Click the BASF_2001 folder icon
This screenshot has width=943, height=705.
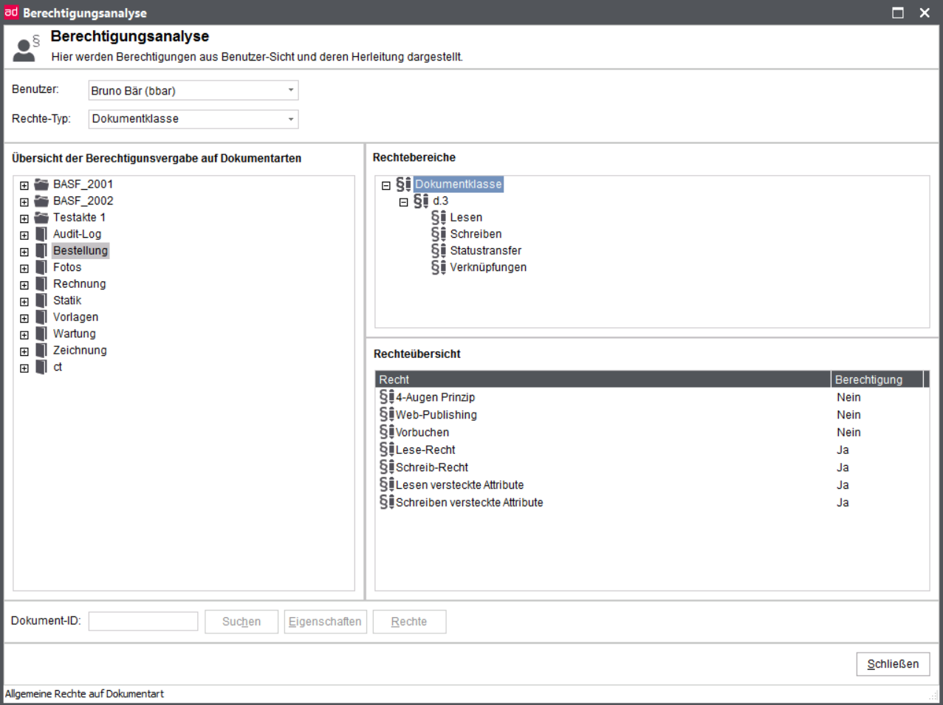(41, 185)
